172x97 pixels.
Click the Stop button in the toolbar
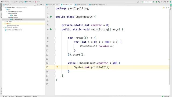click(x=162, y=2)
